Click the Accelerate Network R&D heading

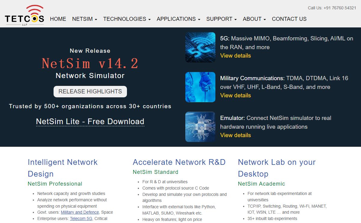tap(179, 162)
